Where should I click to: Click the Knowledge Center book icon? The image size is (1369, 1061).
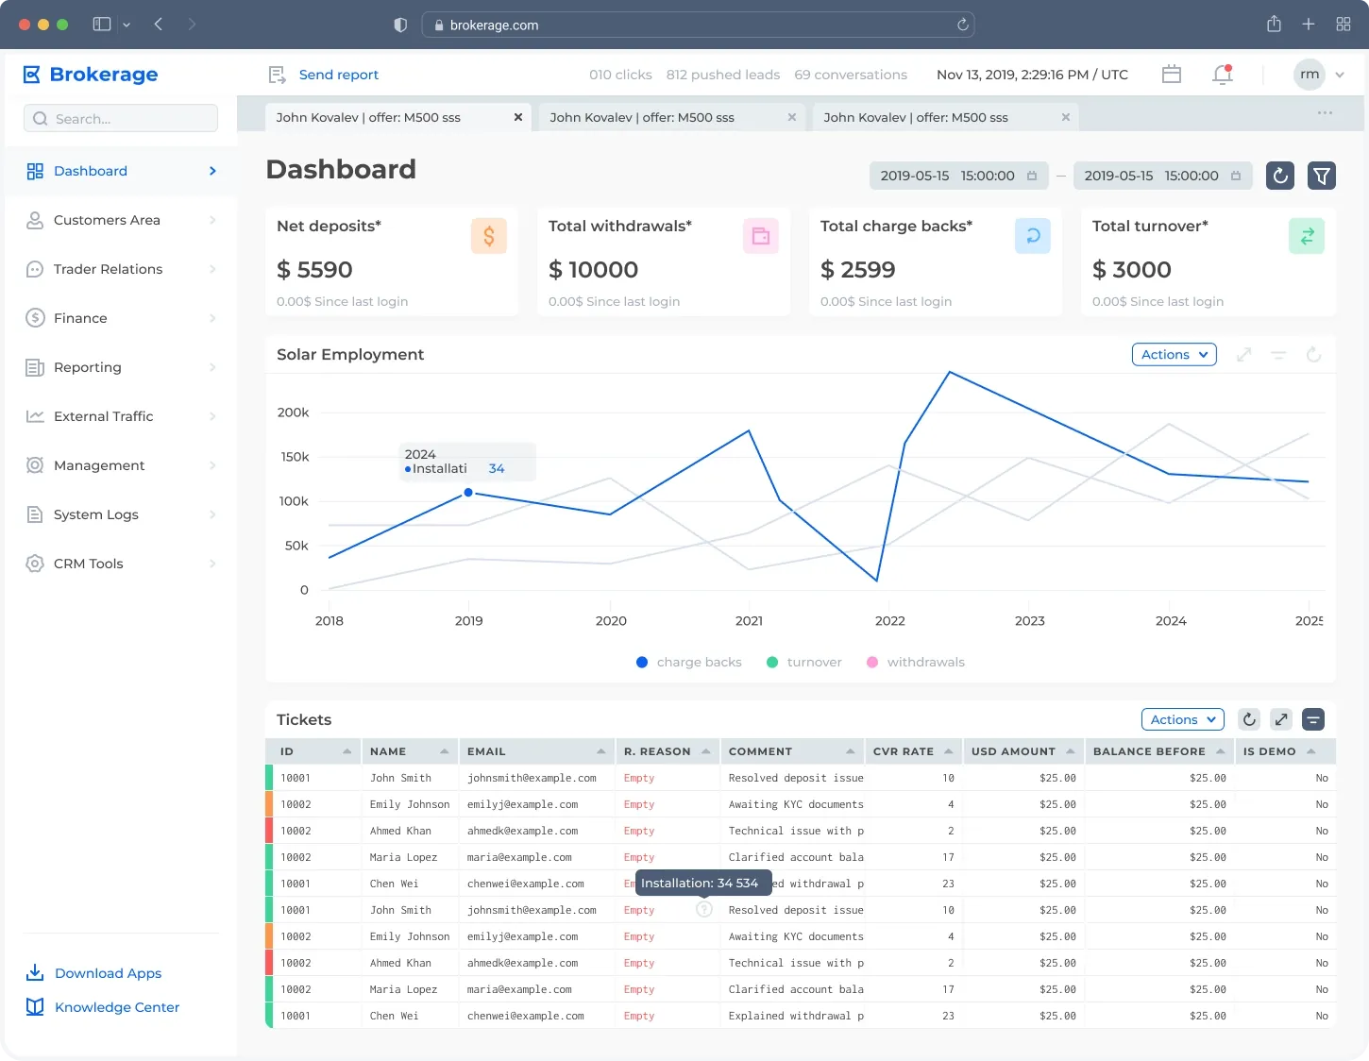(35, 1006)
